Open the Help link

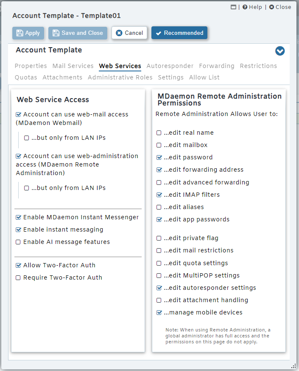click(x=252, y=7)
